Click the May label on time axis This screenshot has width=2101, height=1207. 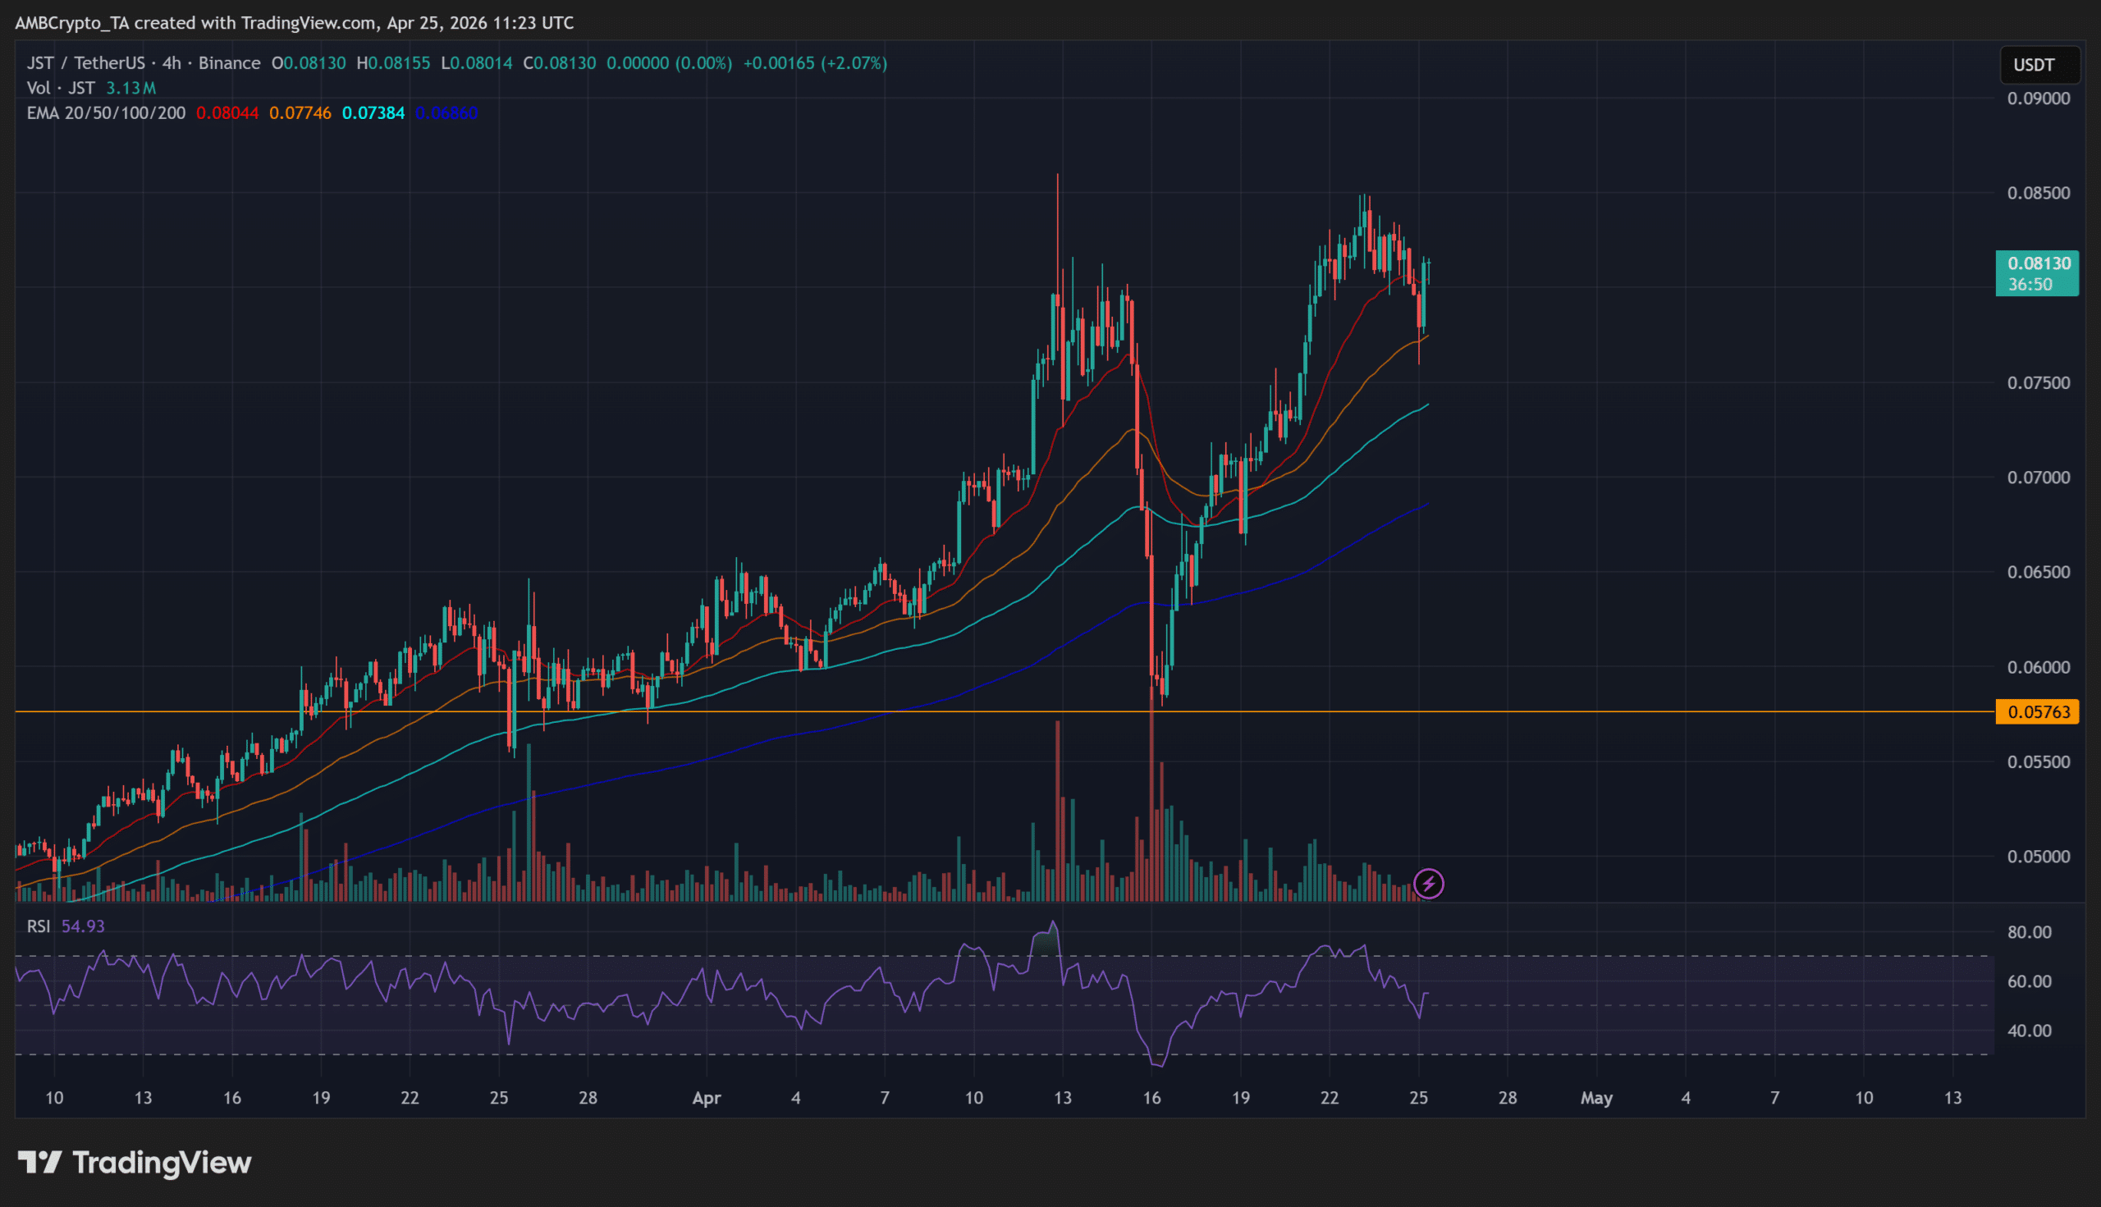1596,1098
